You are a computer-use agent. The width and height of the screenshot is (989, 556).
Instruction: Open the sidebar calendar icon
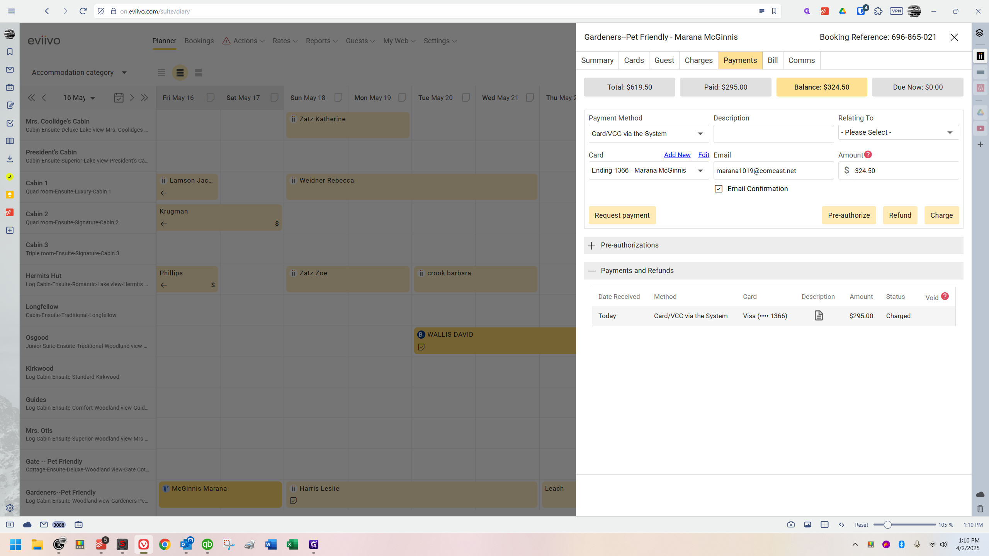[x=10, y=88]
